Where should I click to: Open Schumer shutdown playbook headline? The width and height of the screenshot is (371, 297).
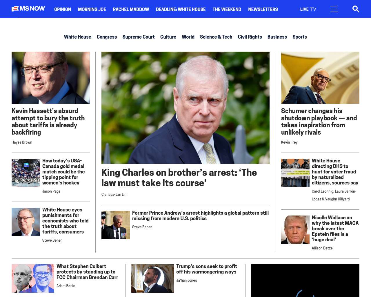[319, 122]
